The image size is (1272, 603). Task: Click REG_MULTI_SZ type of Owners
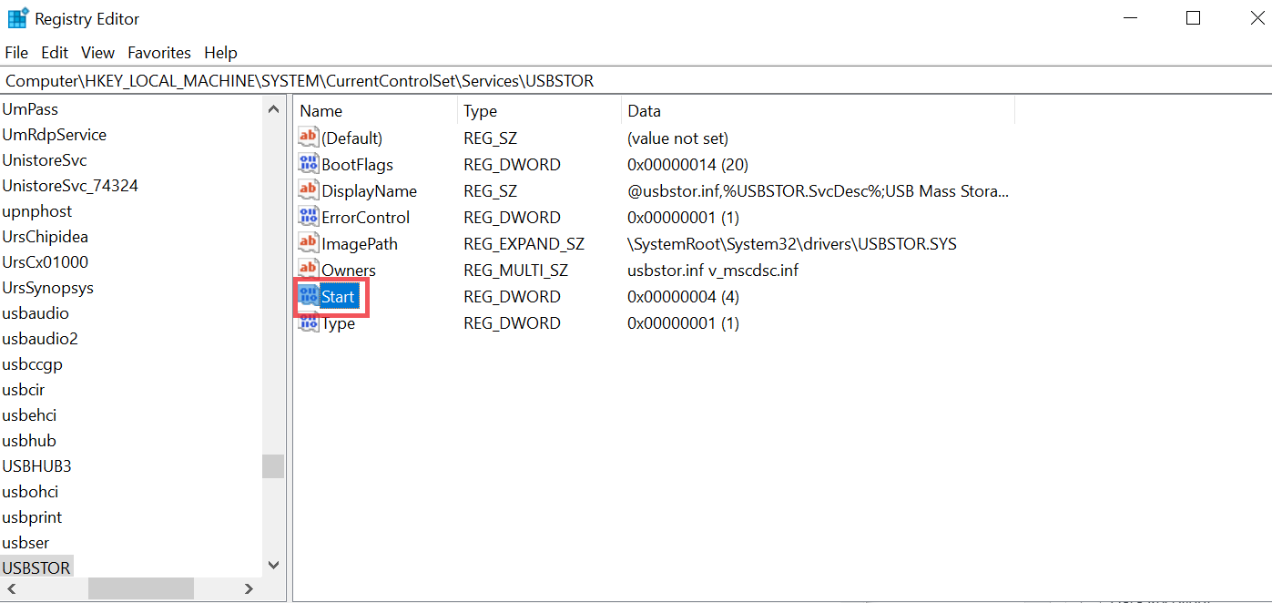click(x=516, y=271)
